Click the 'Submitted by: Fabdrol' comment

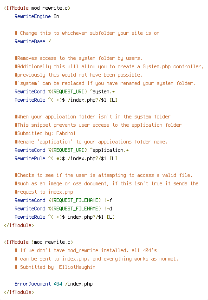pyautogui.click(x=45, y=133)
